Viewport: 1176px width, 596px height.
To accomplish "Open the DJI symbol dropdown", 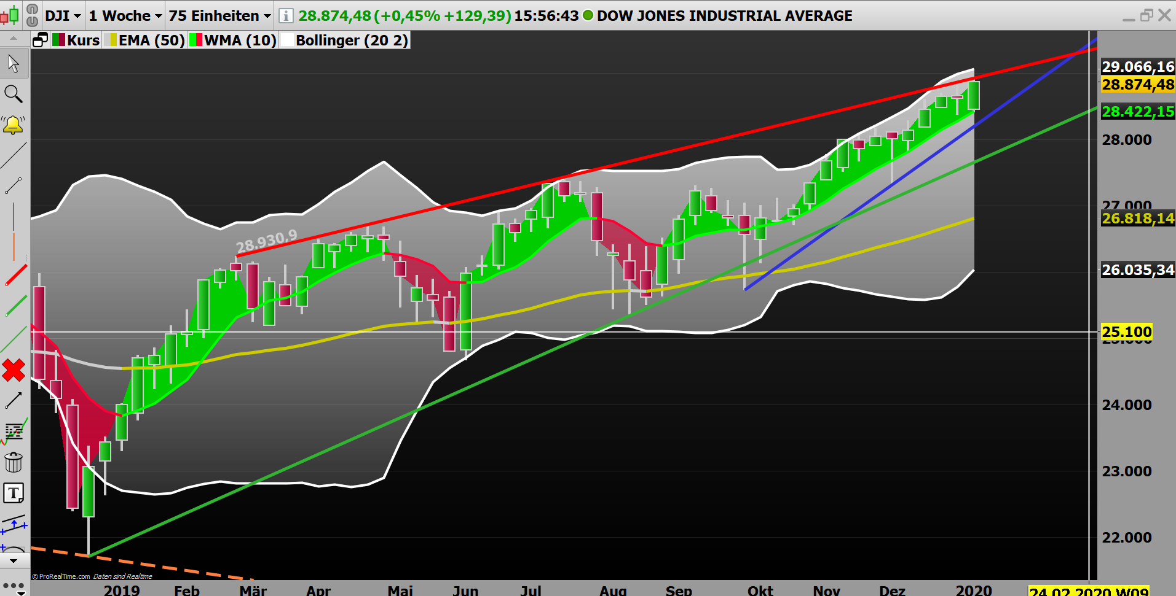I will [x=63, y=15].
